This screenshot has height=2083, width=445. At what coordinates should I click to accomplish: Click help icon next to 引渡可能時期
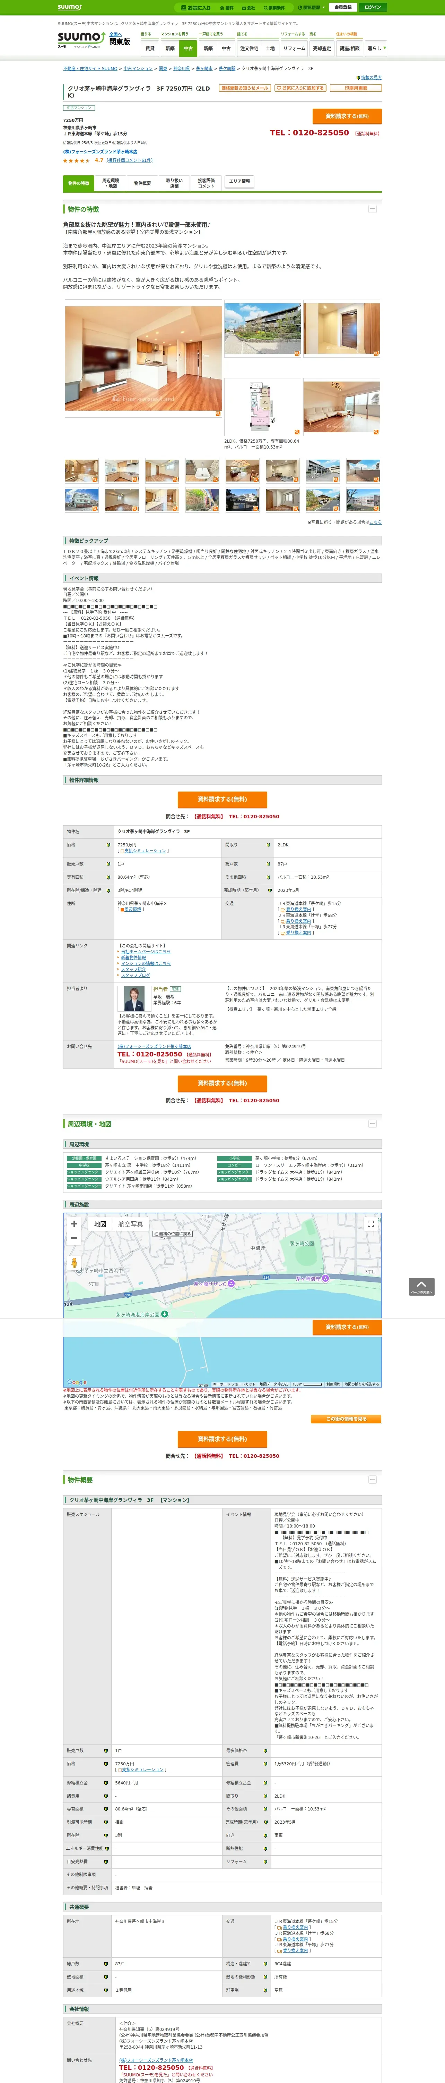point(105,1822)
